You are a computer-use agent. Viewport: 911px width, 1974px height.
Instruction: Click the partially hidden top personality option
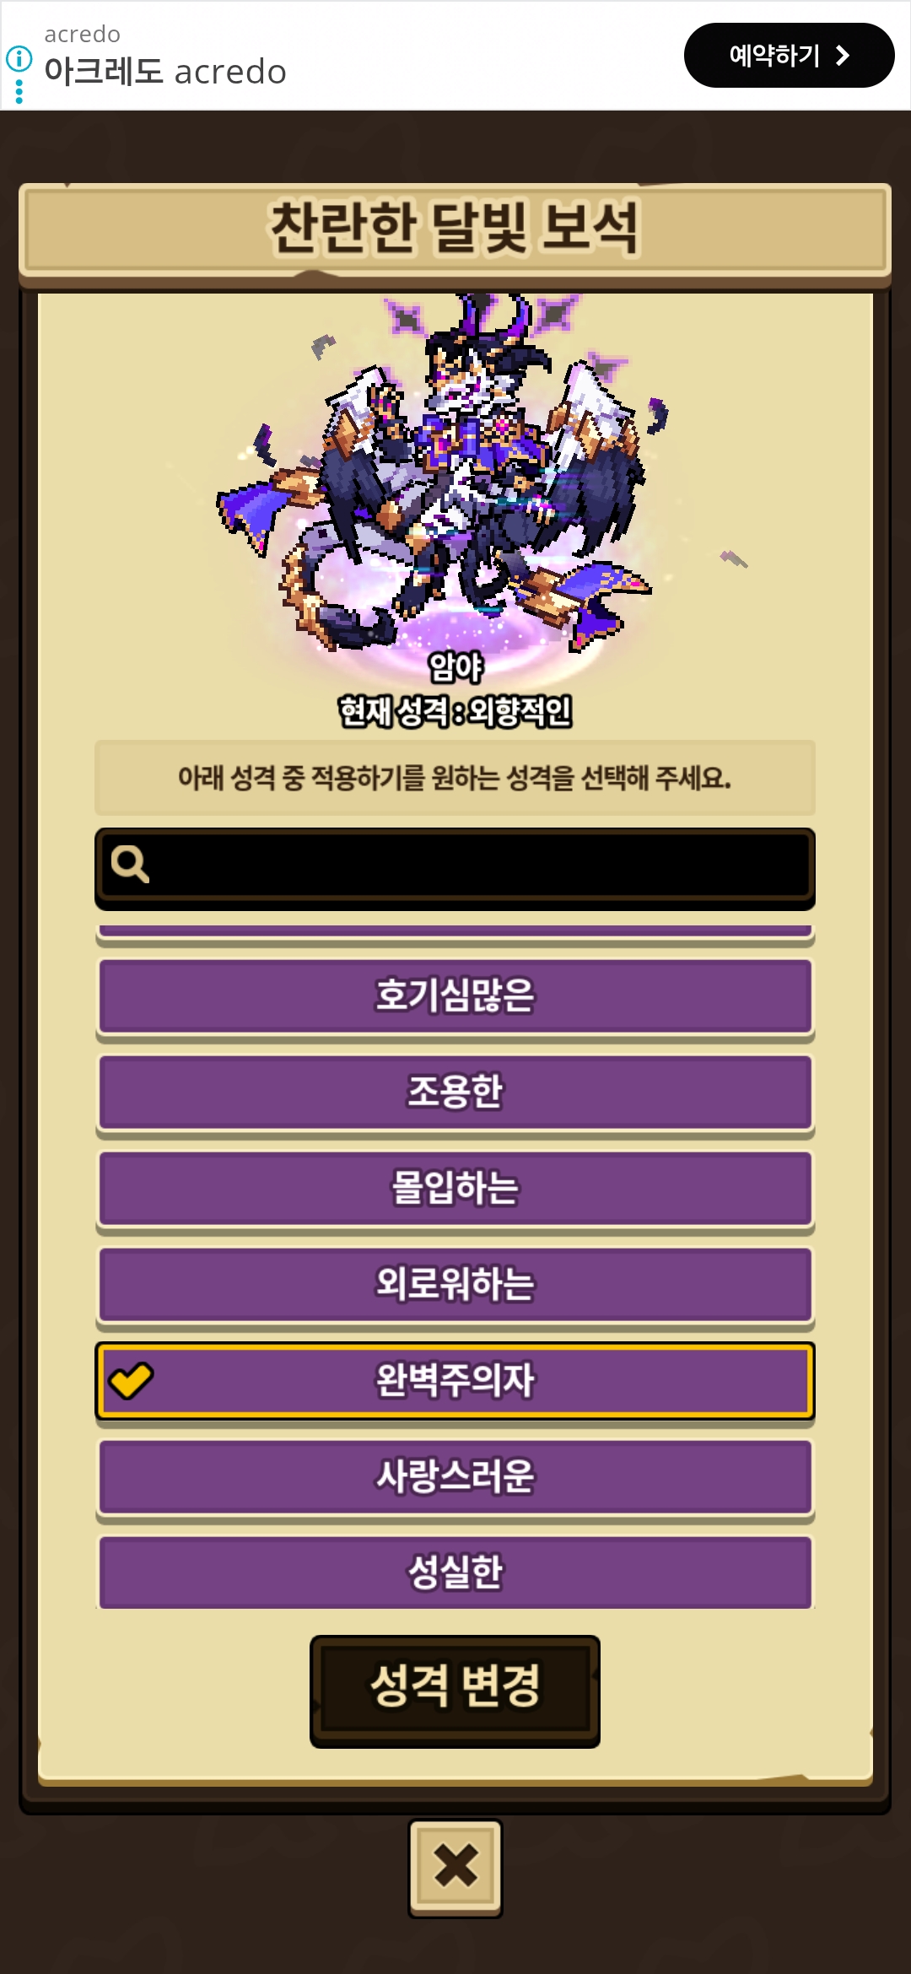tap(455, 932)
